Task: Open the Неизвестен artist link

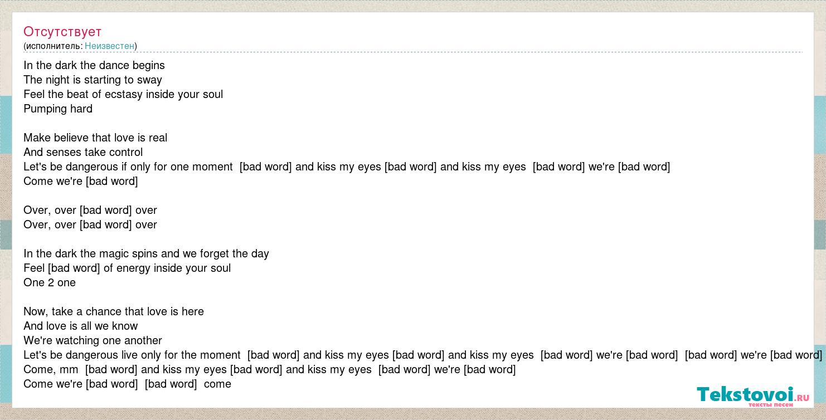Action: pyautogui.click(x=109, y=46)
